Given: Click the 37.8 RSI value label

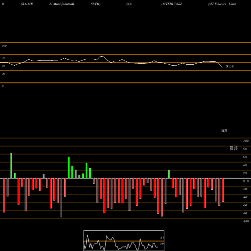Looking at the screenshot, I should pos(229,66).
